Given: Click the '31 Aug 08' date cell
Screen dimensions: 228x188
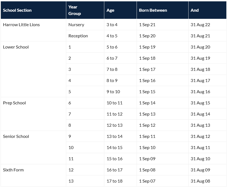Looking at the screenshot, I should click(200, 181).
